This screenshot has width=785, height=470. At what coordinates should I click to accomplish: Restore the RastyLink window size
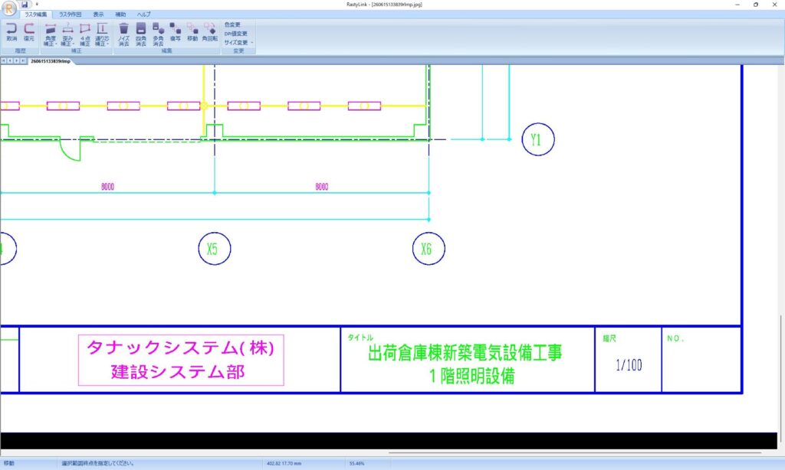(755, 5)
